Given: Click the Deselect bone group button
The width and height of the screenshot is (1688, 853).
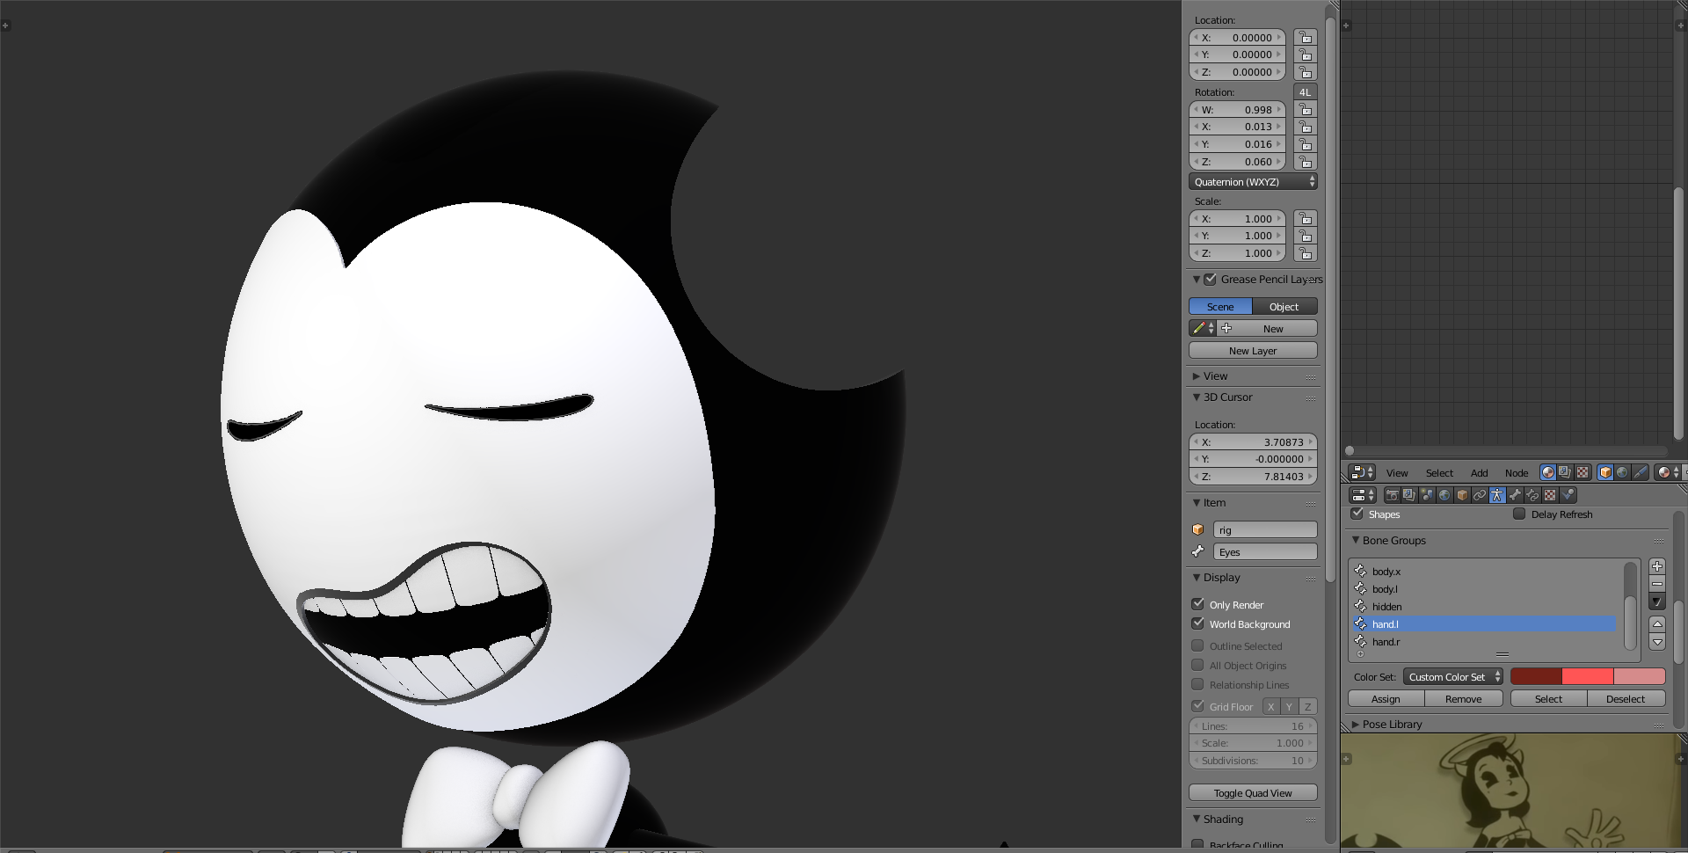Looking at the screenshot, I should coord(1626,699).
